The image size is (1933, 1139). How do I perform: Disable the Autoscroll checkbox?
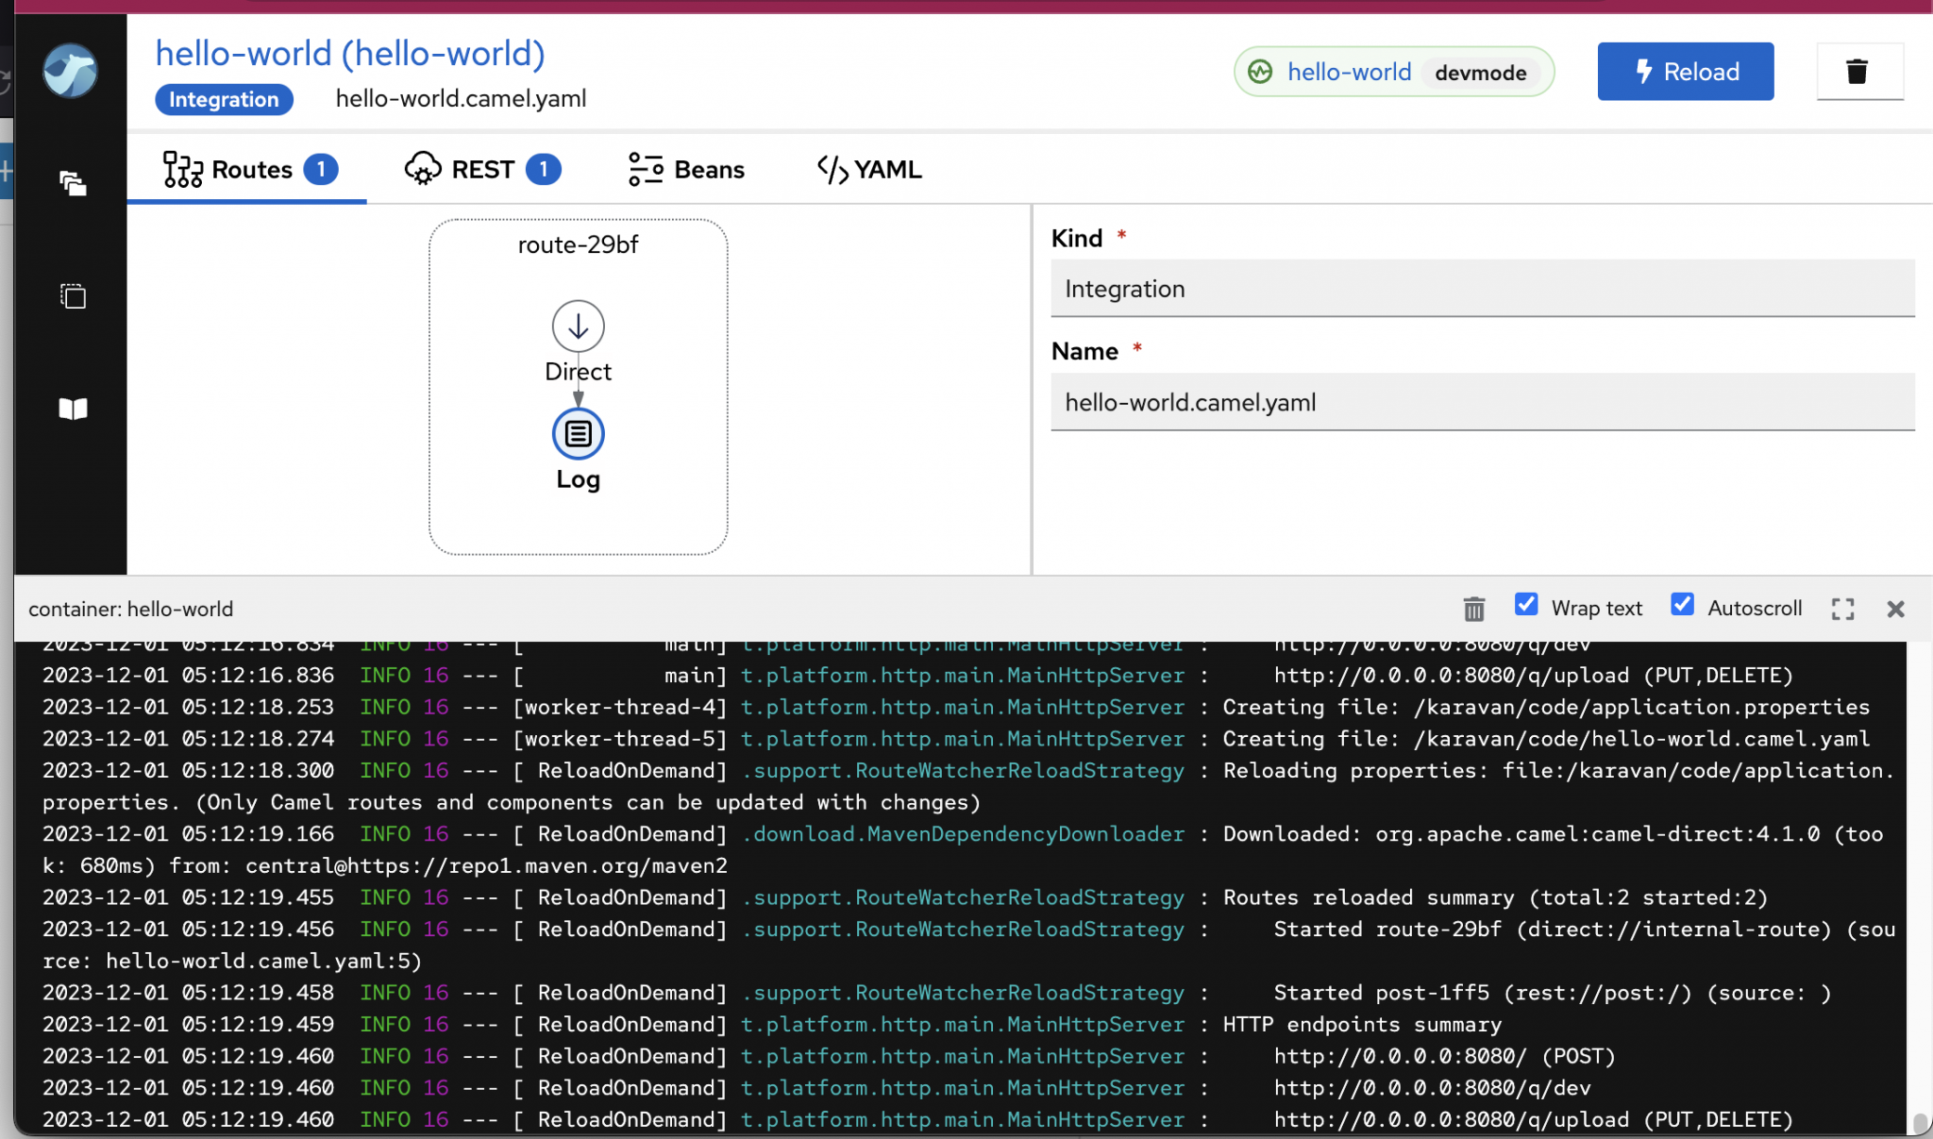click(1682, 605)
